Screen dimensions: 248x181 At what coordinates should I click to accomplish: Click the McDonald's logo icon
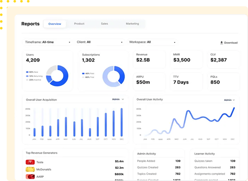pyautogui.click(x=30, y=169)
